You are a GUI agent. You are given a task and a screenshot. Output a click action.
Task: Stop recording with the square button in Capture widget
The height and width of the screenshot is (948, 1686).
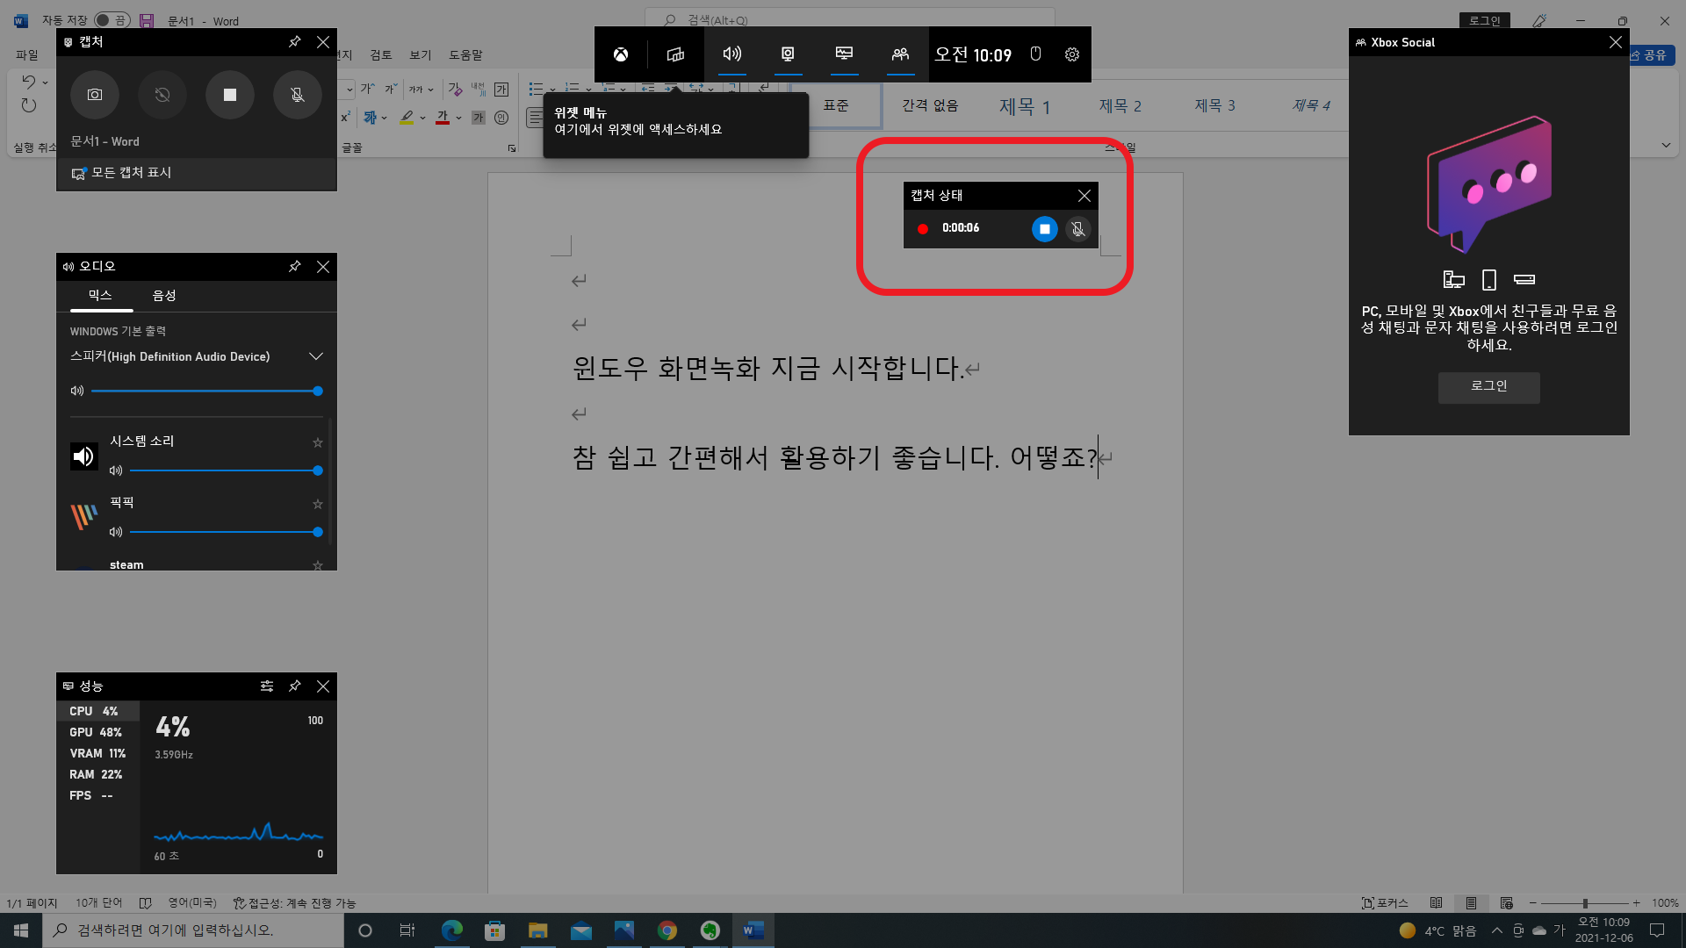click(229, 95)
